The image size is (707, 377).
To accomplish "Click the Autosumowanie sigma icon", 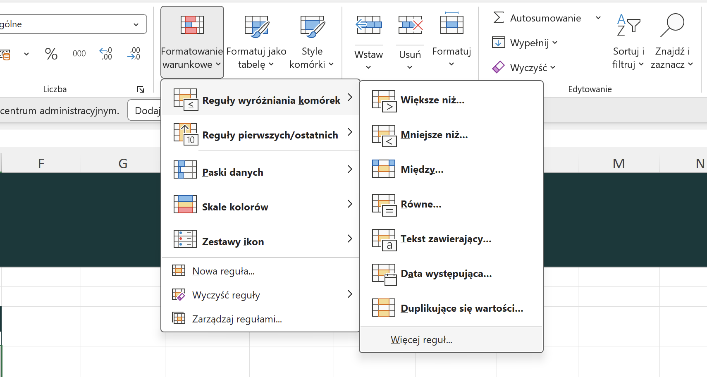I will point(499,18).
